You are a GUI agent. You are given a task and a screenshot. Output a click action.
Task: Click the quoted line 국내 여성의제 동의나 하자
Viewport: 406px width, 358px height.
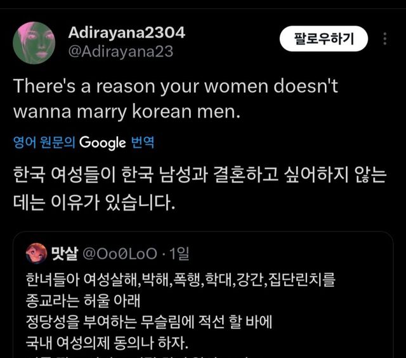(107, 343)
